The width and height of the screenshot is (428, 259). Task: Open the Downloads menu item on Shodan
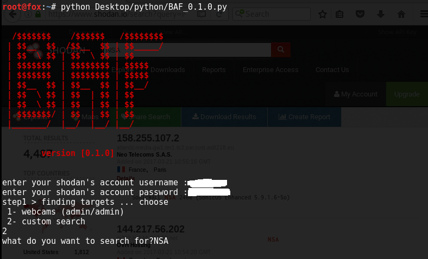[x=168, y=70]
